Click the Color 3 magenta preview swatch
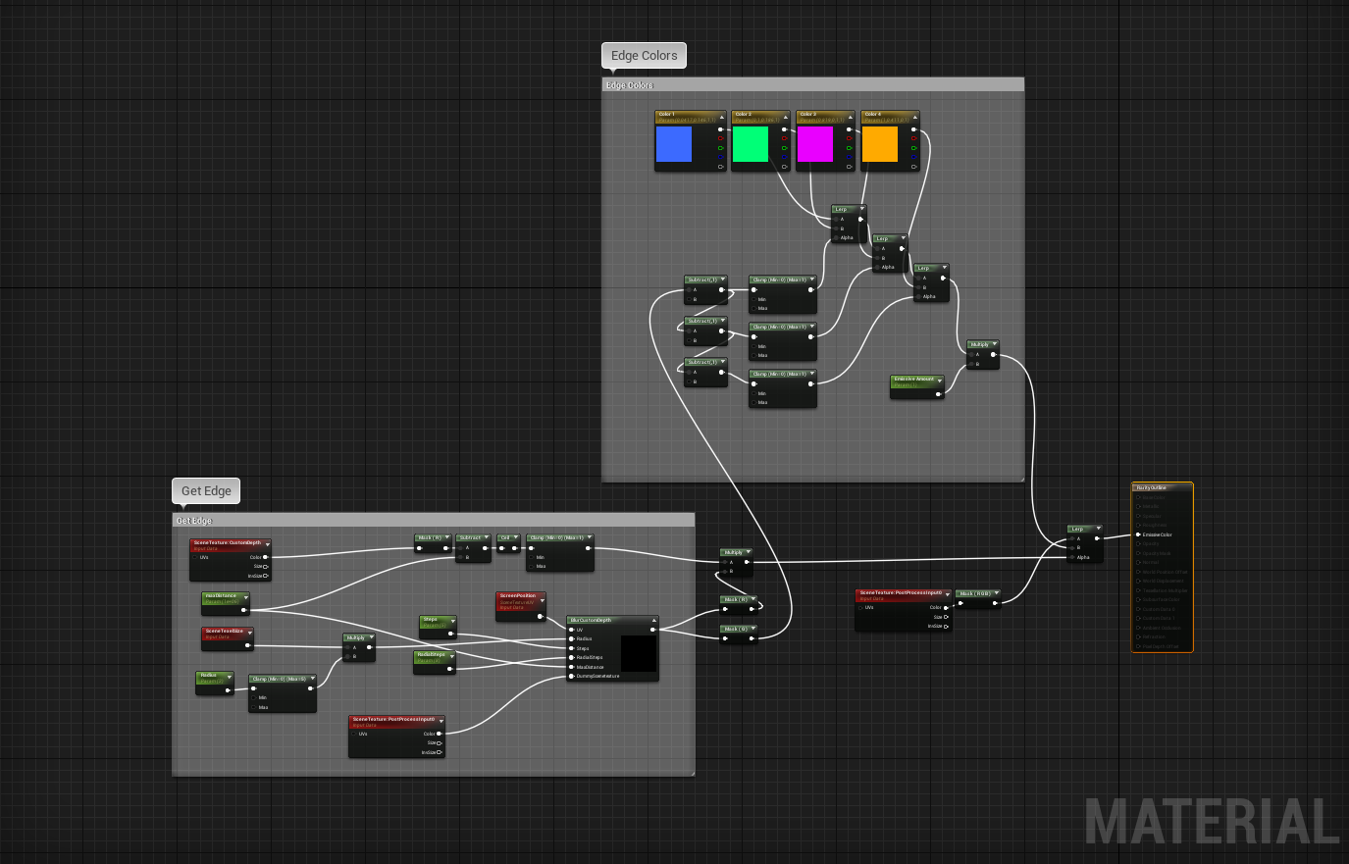1349x864 pixels. coord(815,144)
